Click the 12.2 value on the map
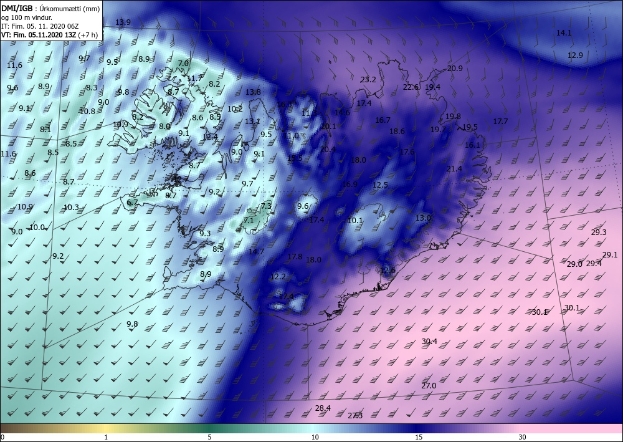 click(x=278, y=276)
